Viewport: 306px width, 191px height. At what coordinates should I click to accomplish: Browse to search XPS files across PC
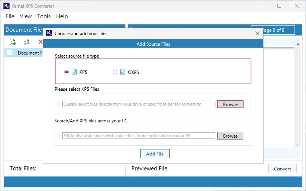coord(230,136)
